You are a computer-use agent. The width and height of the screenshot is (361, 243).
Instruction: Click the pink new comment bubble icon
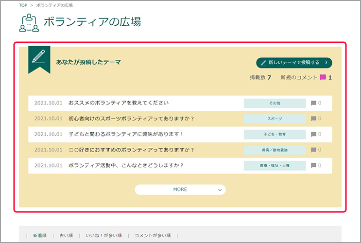tap(323, 77)
